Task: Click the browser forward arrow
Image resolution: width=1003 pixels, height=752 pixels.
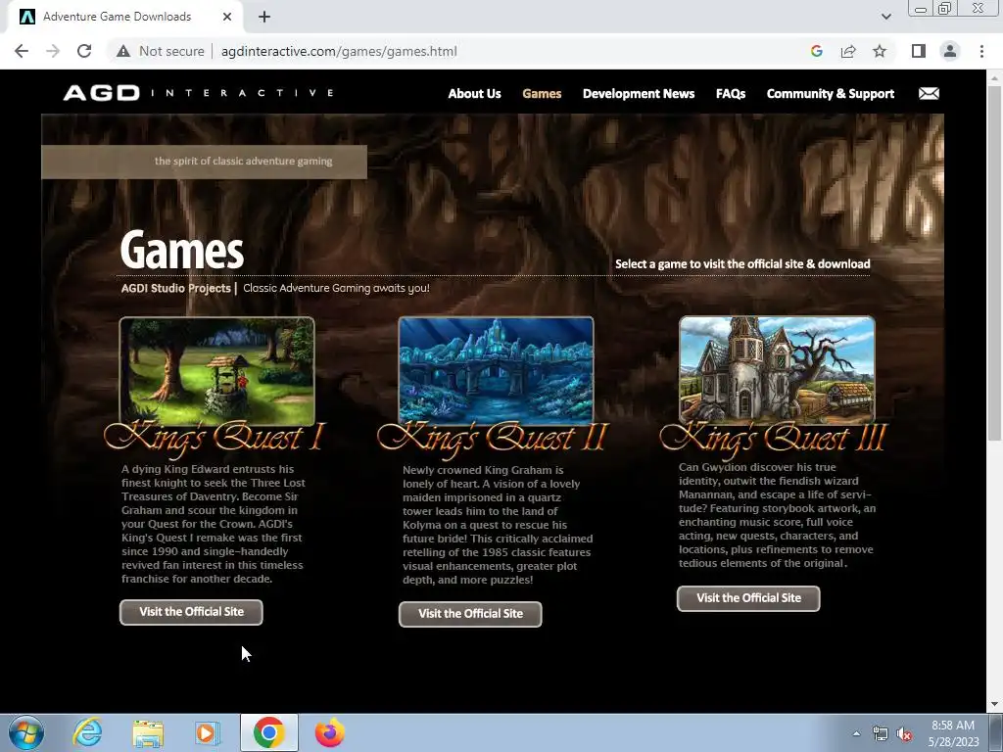Action: (53, 51)
